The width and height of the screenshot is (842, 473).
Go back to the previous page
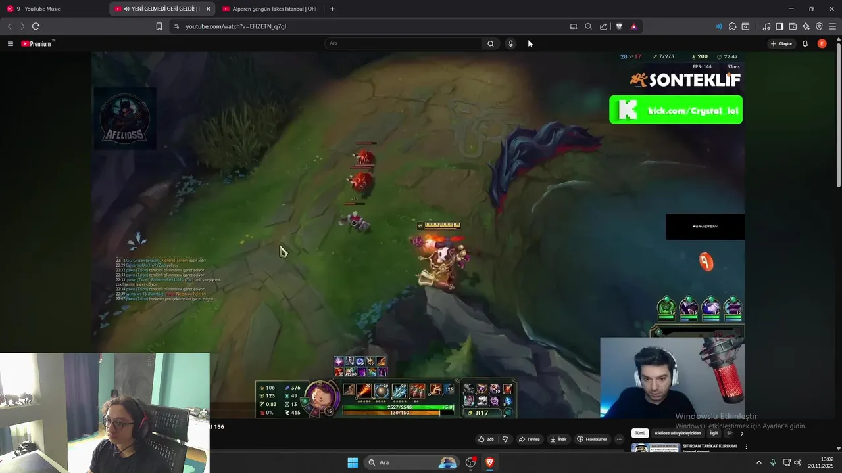[x=9, y=26]
